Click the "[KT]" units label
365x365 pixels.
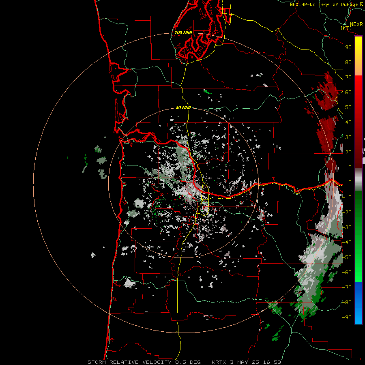346,28
